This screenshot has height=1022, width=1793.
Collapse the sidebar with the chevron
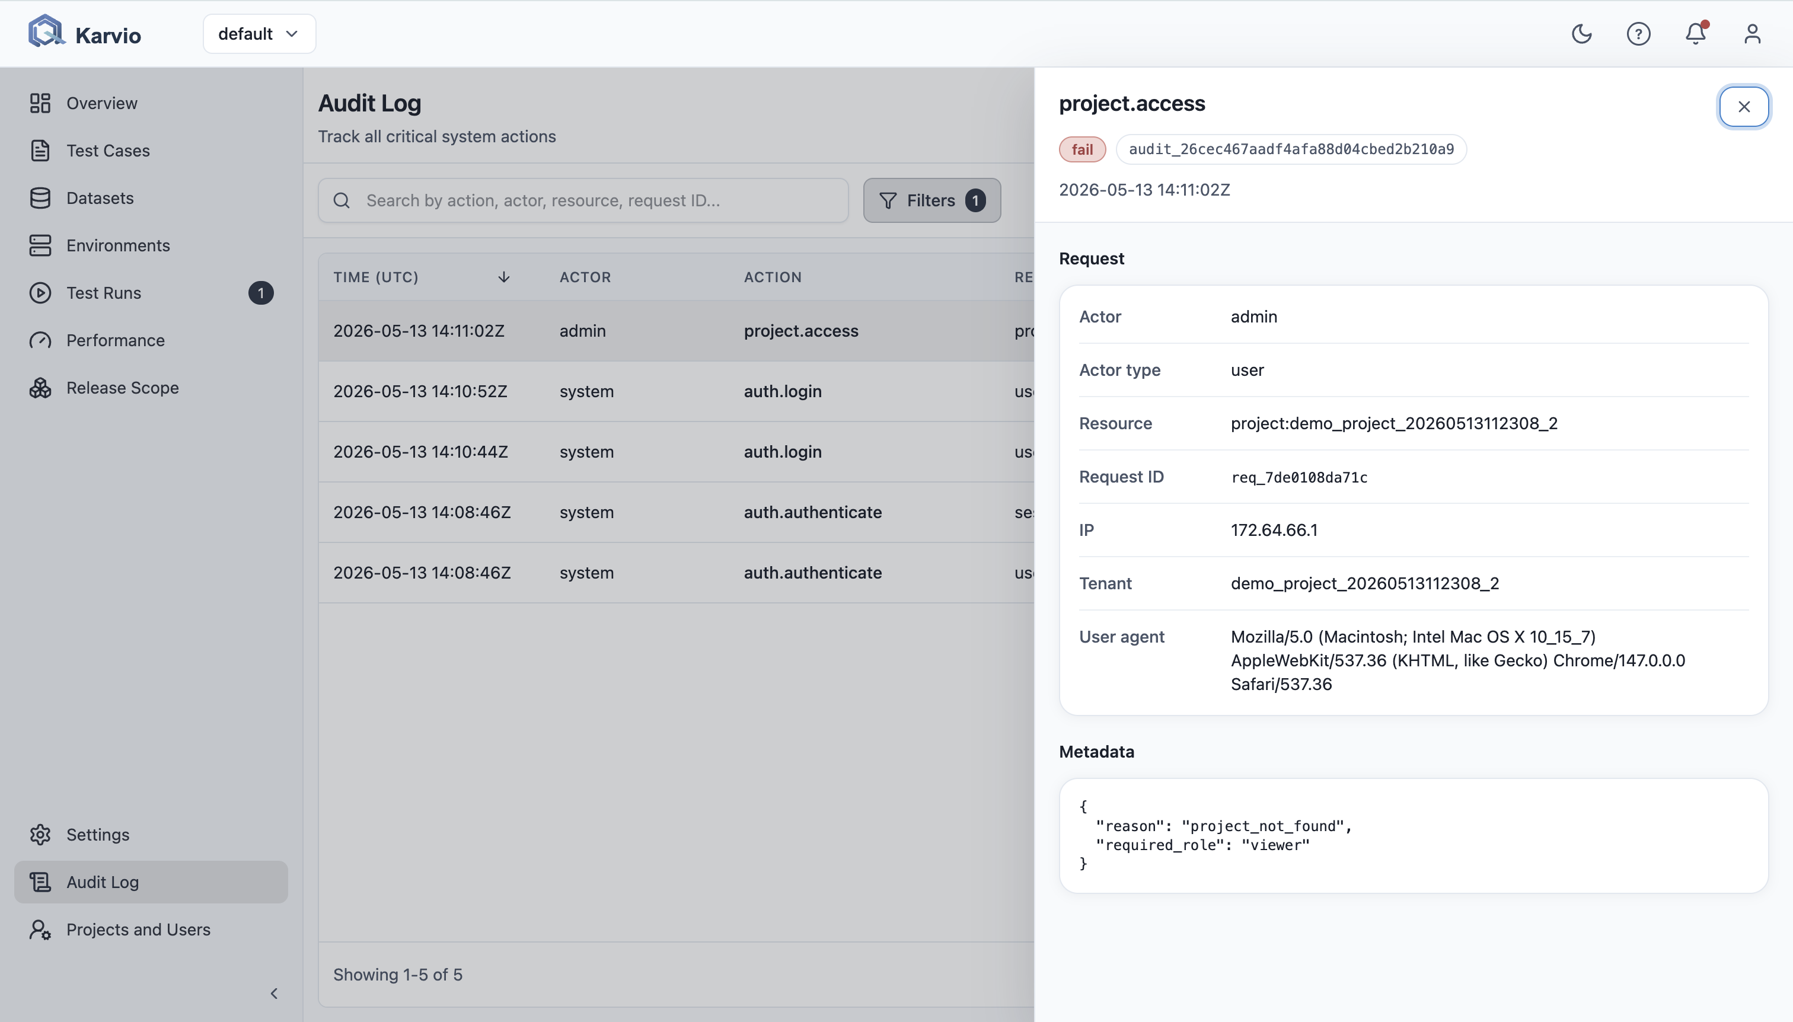(274, 993)
